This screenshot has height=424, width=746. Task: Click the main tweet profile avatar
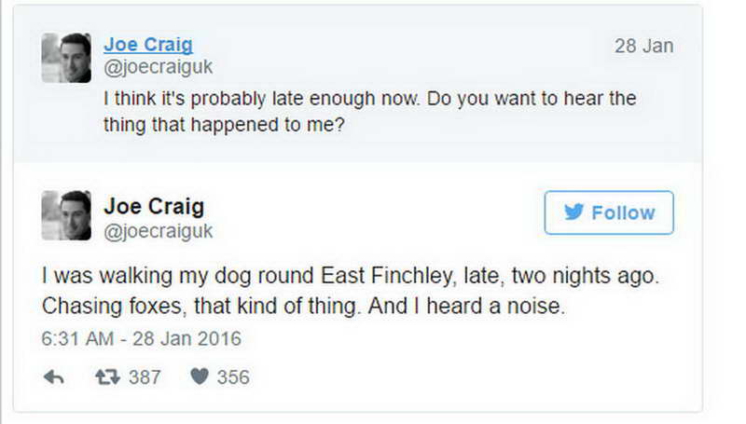click(x=66, y=215)
